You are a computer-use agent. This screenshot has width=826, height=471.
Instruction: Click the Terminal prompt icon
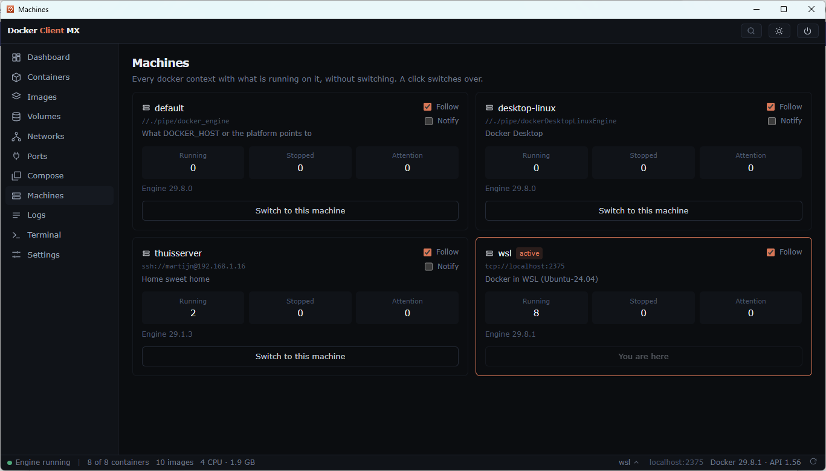[x=16, y=235]
